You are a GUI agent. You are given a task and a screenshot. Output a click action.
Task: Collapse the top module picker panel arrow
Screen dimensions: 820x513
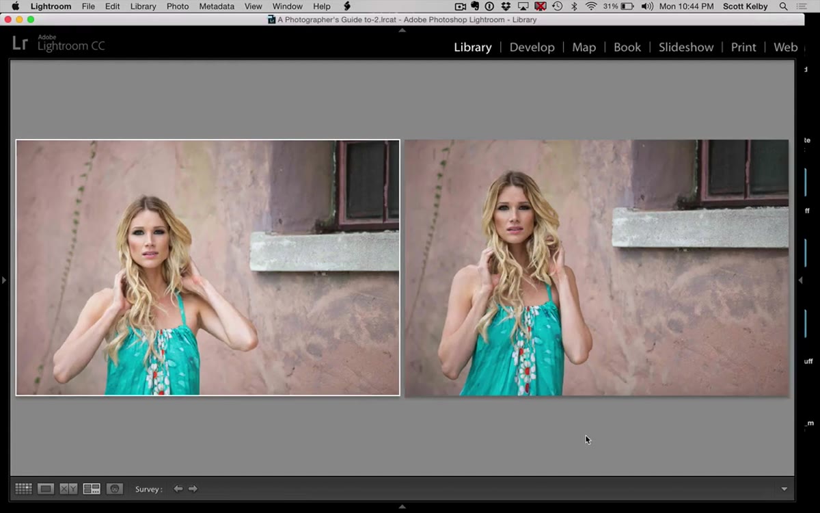pyautogui.click(x=402, y=29)
